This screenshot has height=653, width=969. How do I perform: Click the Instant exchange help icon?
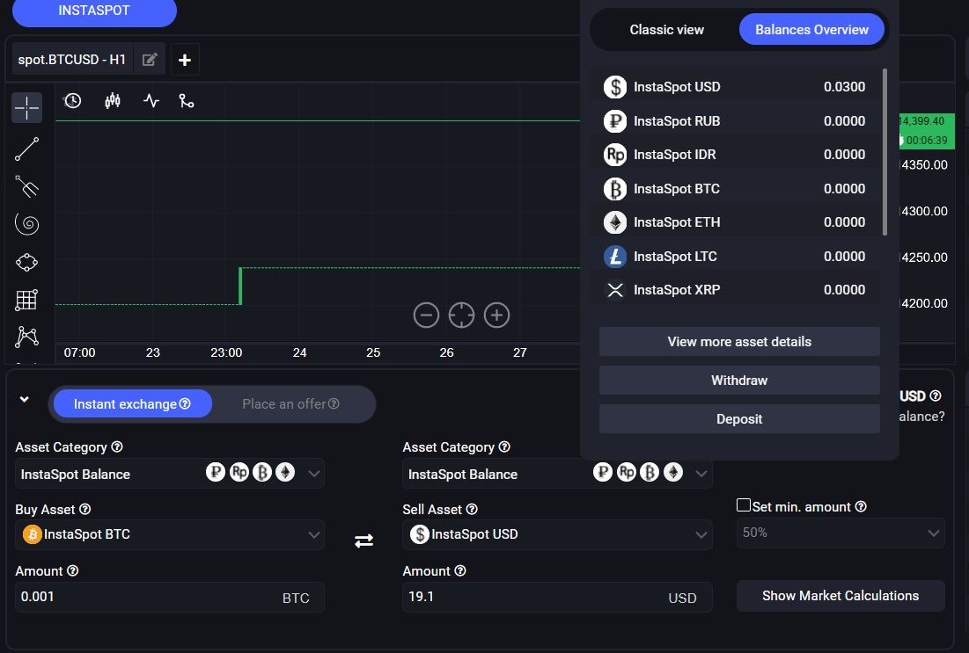coord(185,403)
